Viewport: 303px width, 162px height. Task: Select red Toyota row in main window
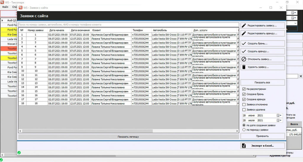[9, 49]
